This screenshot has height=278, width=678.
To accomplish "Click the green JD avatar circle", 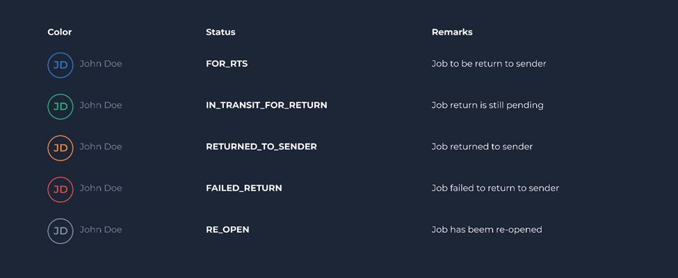I will (60, 107).
